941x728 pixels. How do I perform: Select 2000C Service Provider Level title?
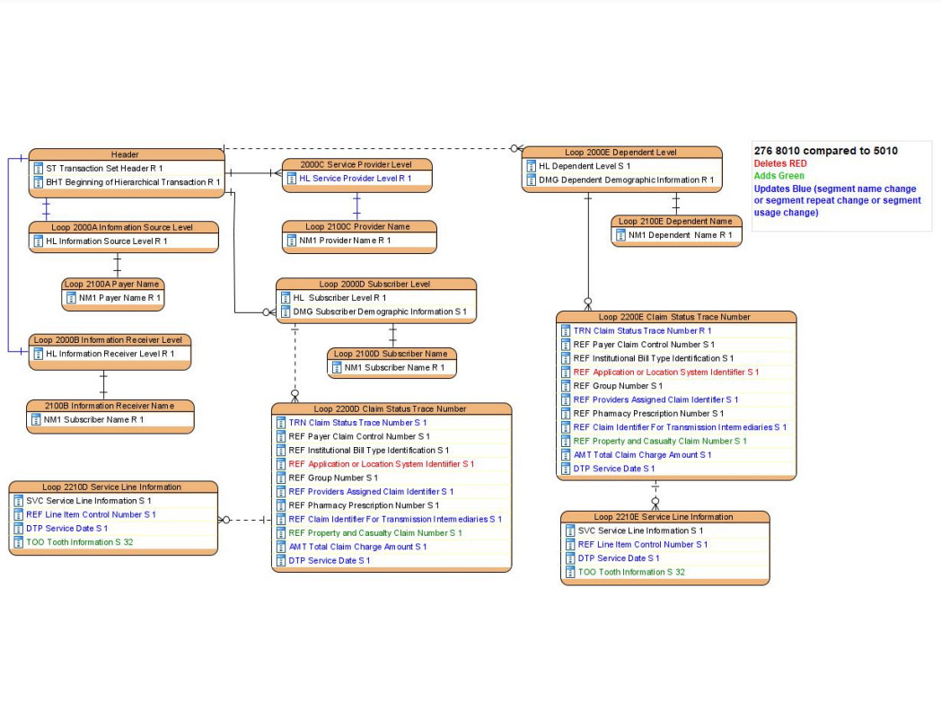pyautogui.click(x=356, y=164)
